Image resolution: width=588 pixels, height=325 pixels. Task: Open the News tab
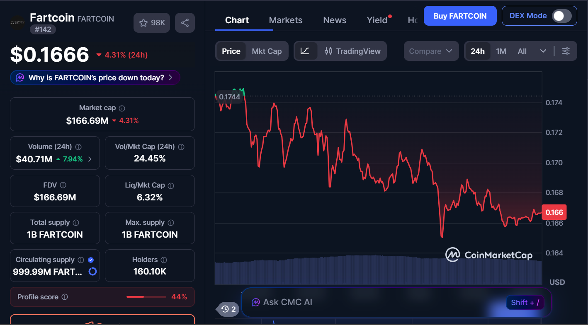pyautogui.click(x=335, y=20)
